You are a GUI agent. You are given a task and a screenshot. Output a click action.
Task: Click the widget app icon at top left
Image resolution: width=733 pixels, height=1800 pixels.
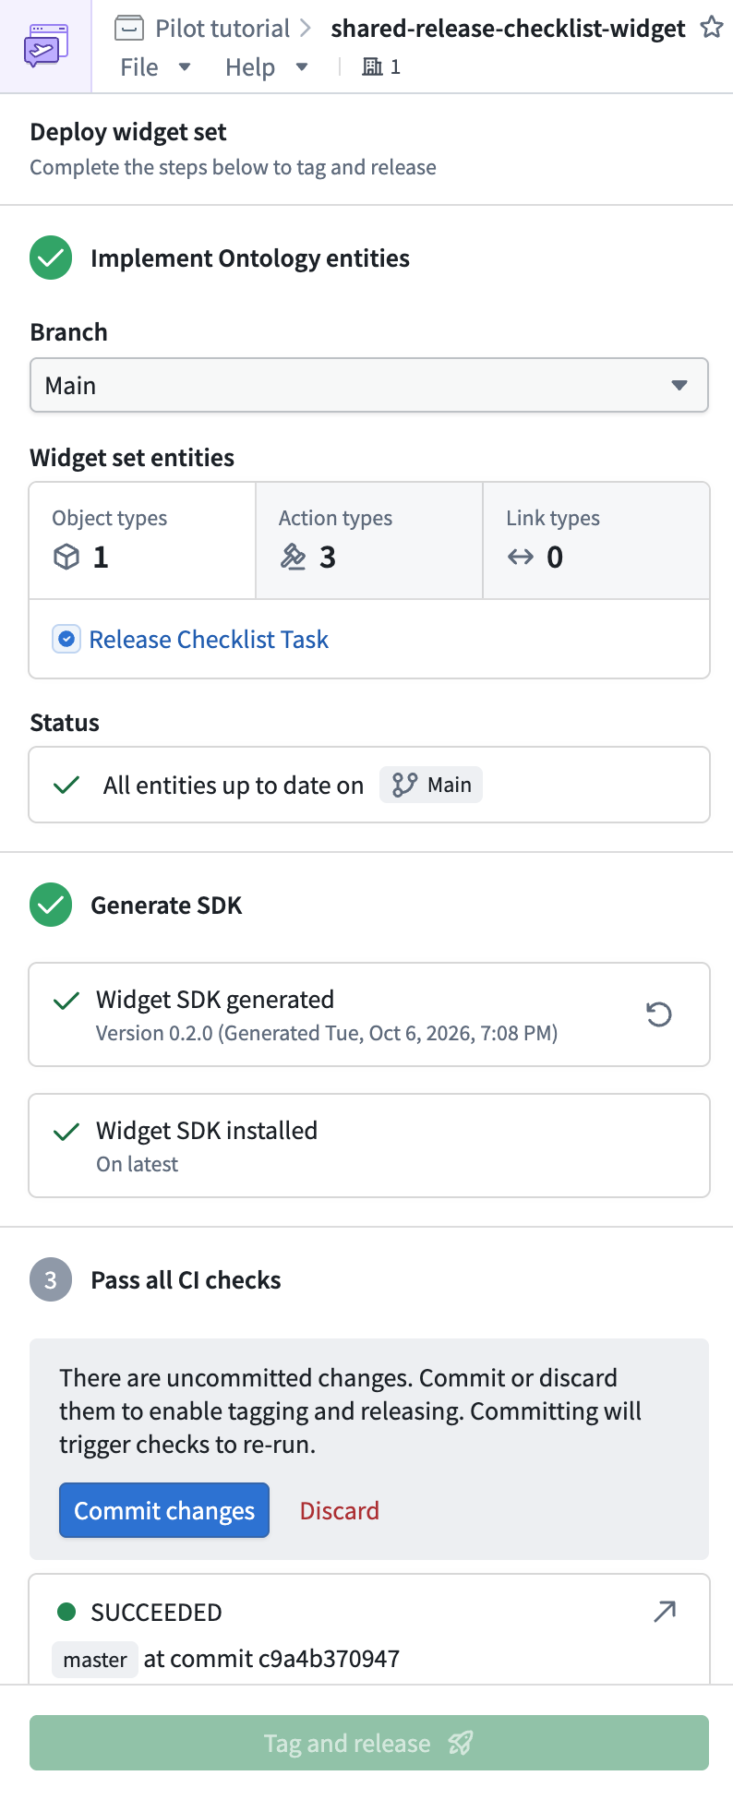tap(45, 46)
